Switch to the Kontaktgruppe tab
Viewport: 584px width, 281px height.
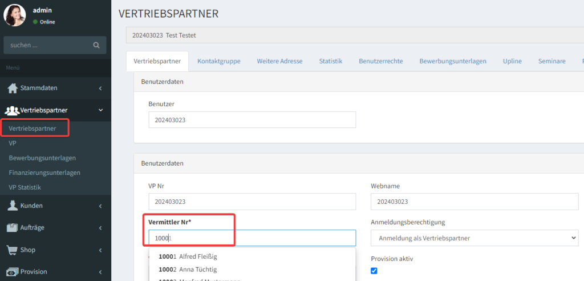tap(218, 61)
